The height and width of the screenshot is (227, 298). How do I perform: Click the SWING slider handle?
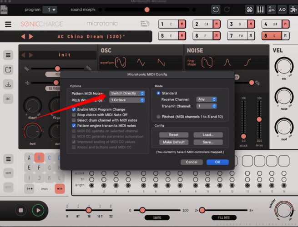click(x=142, y=210)
